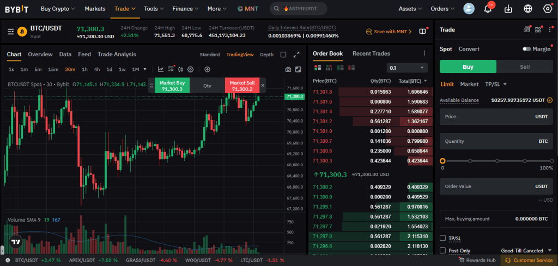The height and width of the screenshot is (266, 558).
Task: Click the TradingView logo on the chart
Action: pyautogui.click(x=16, y=242)
